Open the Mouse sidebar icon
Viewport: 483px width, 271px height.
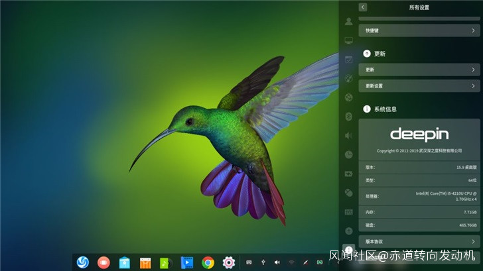(x=349, y=193)
